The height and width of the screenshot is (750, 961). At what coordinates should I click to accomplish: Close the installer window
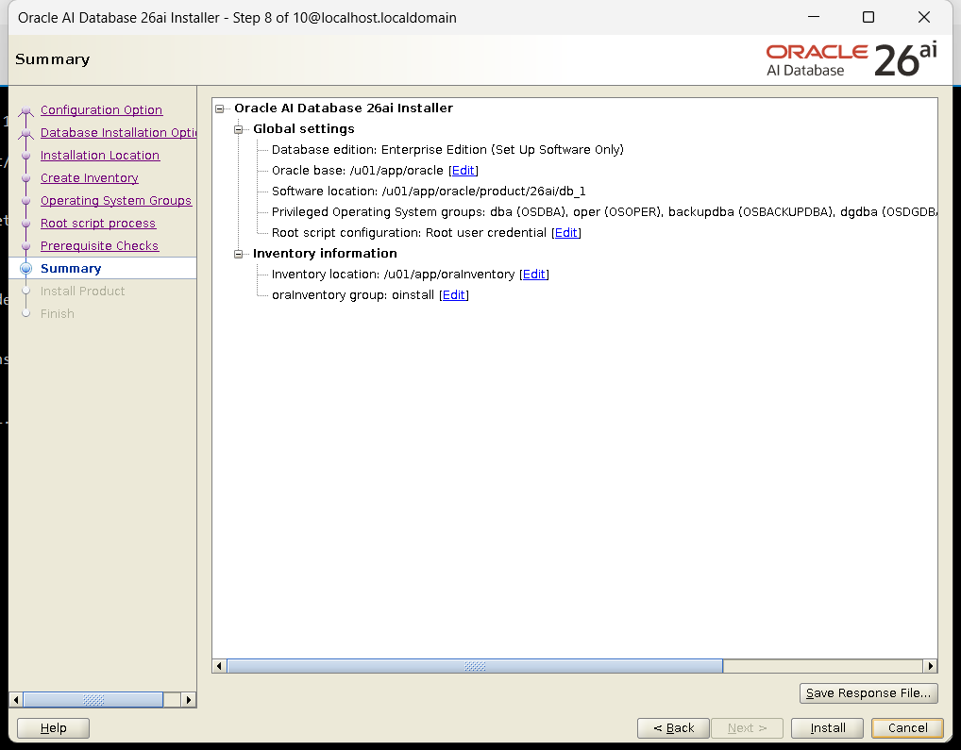click(x=924, y=17)
